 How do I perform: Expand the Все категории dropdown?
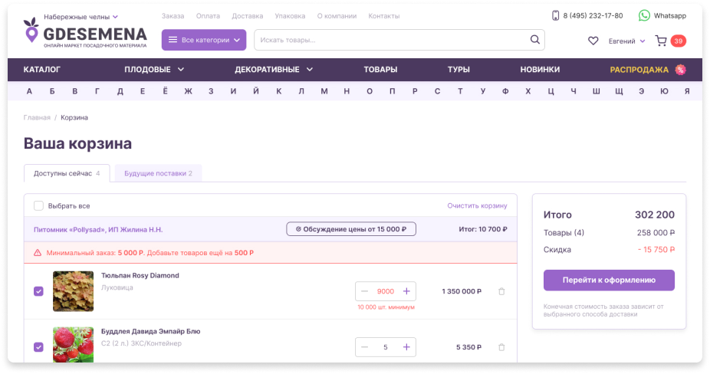(x=203, y=40)
